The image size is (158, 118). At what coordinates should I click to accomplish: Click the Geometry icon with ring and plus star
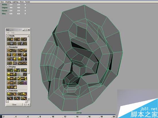tap(22, 50)
